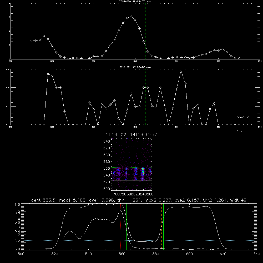Click the green vertical line near 563 in bottom plot

126,226
